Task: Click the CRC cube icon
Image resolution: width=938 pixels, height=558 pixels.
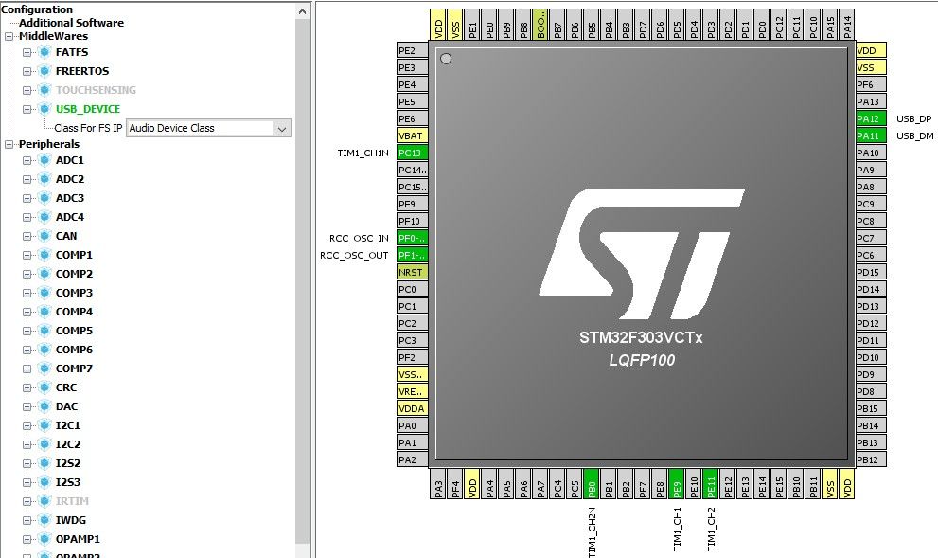Action: coord(44,387)
